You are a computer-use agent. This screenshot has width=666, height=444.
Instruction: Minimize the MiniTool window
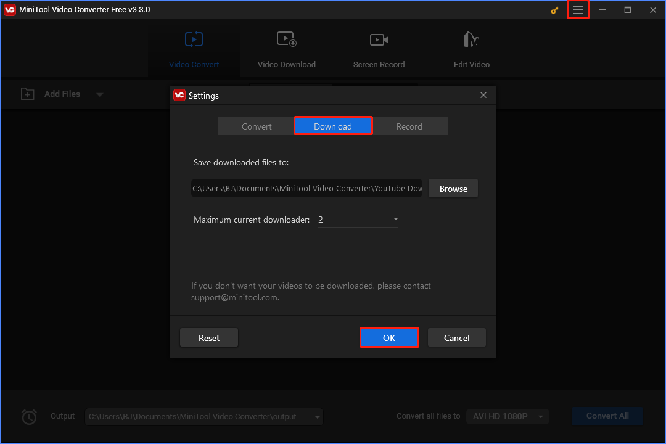602,10
